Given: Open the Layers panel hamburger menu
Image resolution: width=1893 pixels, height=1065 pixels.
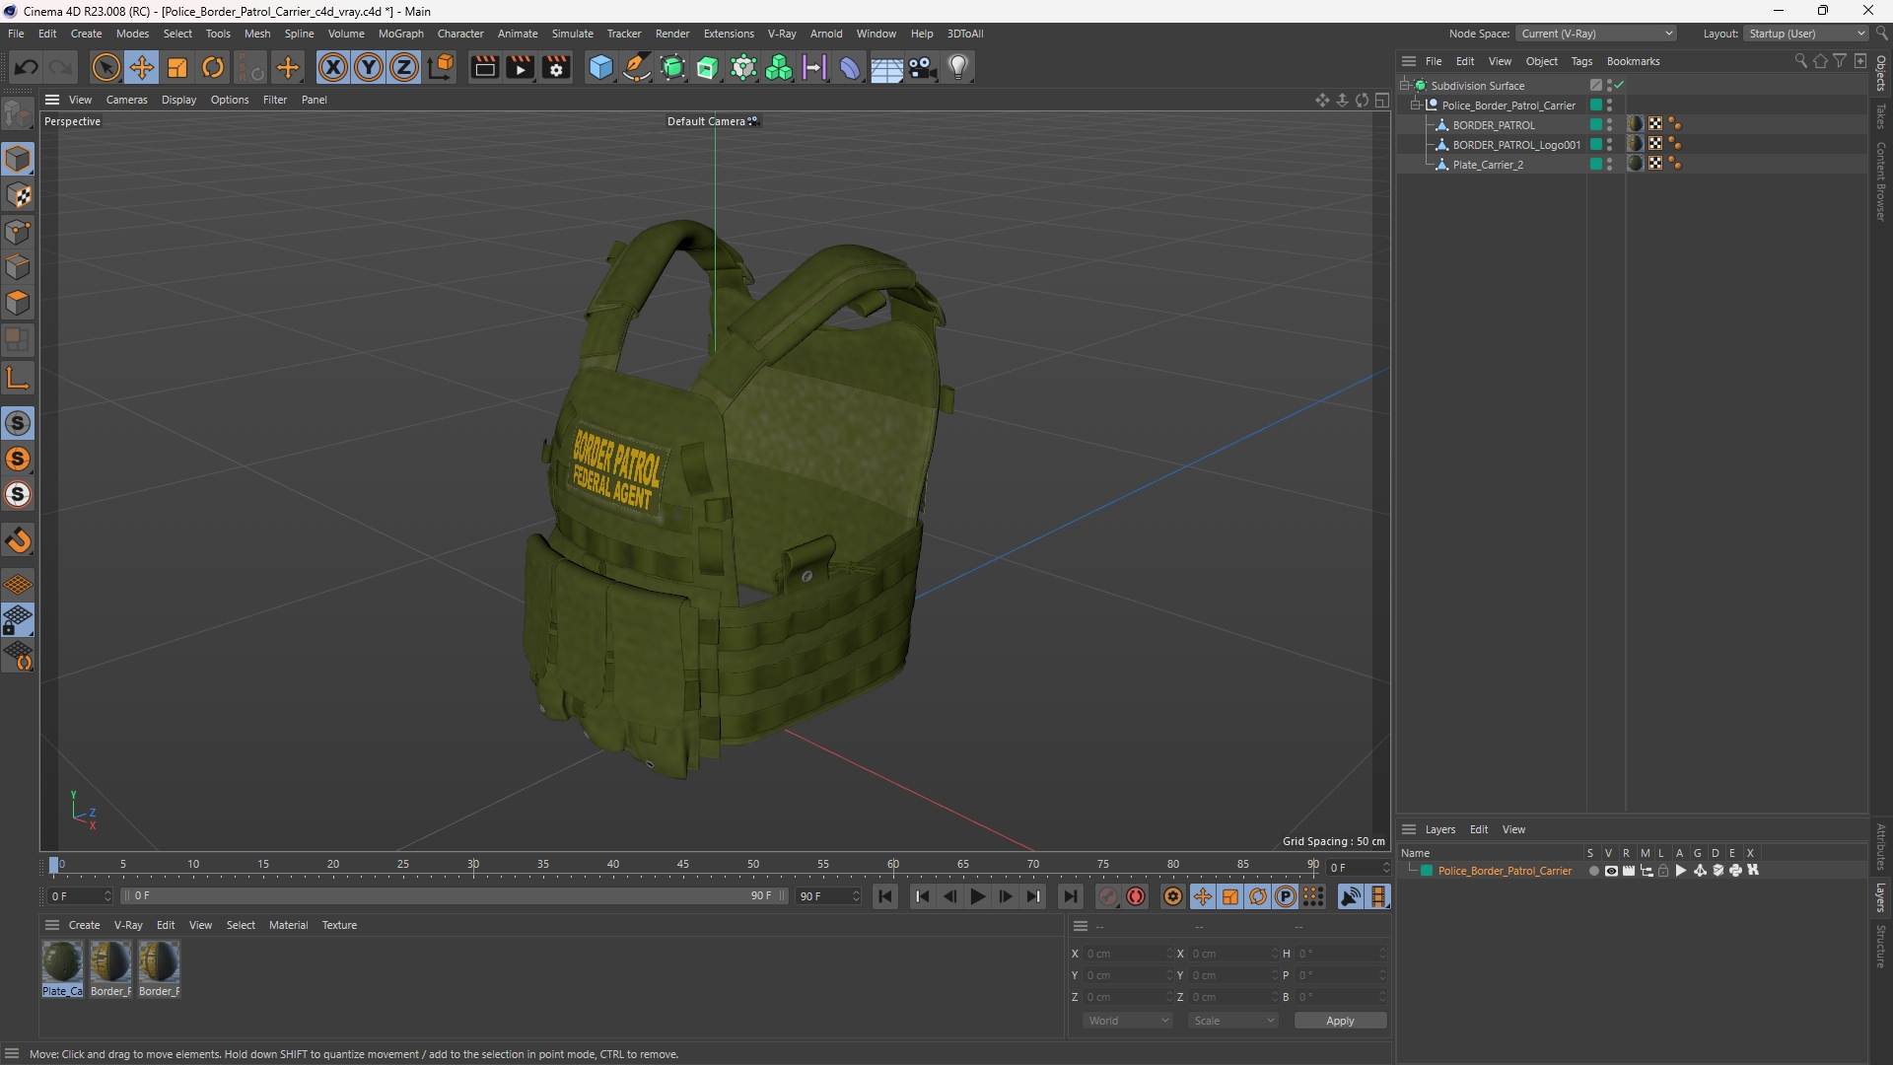Looking at the screenshot, I should [x=1409, y=829].
